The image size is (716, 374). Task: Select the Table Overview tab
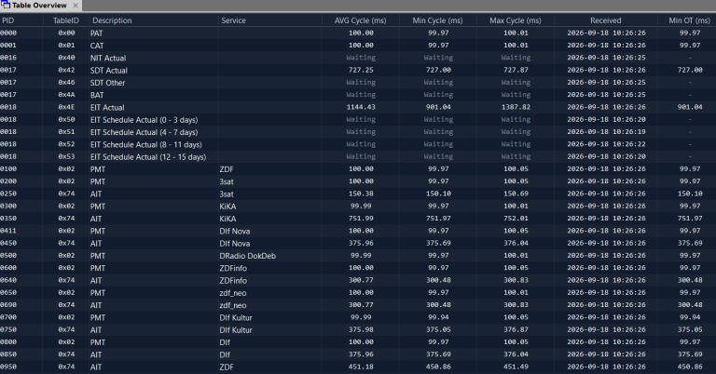[x=39, y=6]
